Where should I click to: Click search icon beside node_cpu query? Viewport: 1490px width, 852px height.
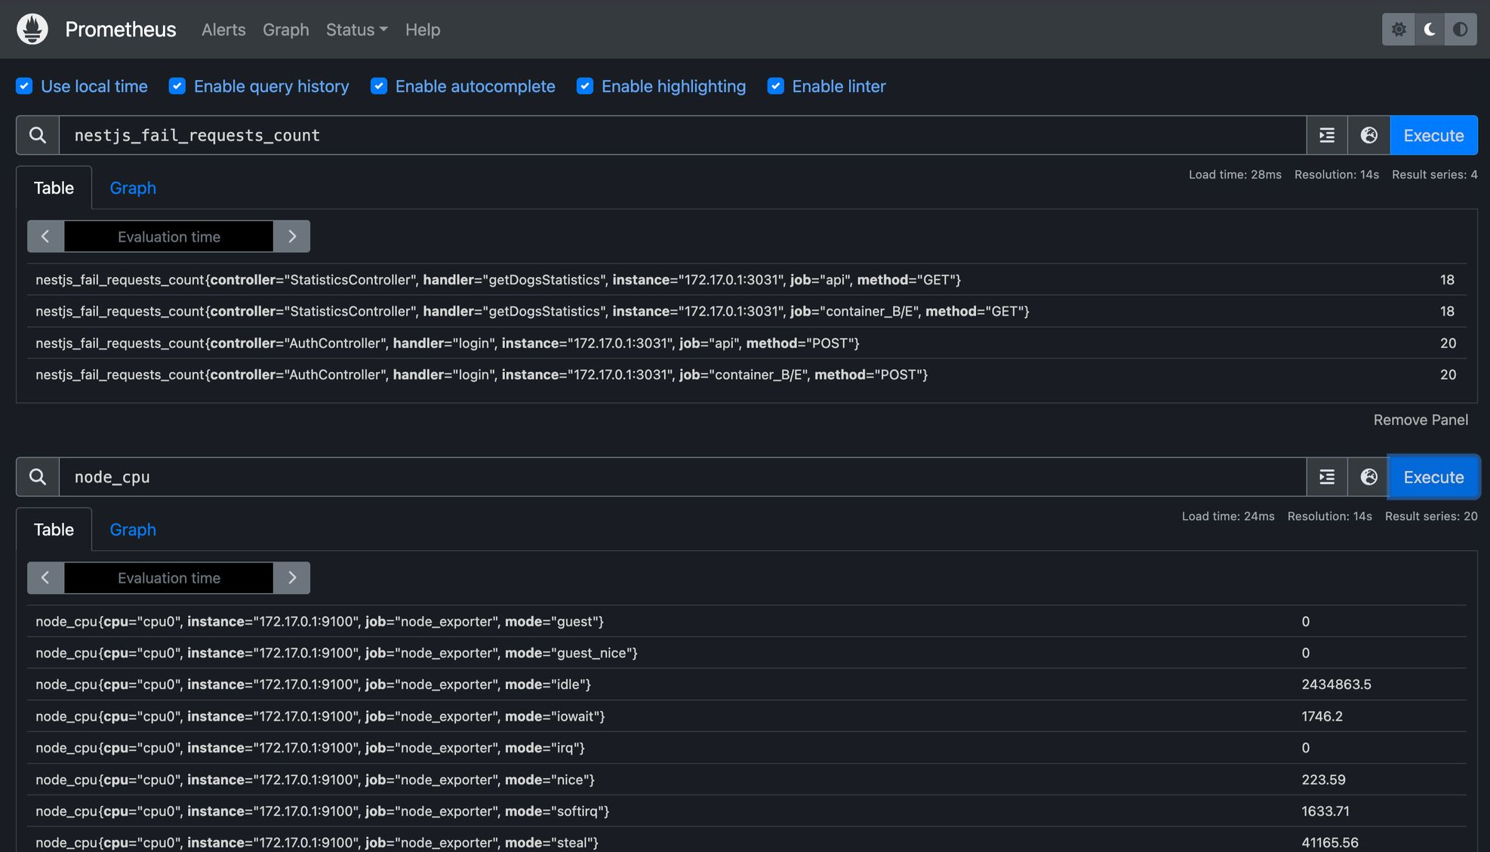[x=38, y=477]
